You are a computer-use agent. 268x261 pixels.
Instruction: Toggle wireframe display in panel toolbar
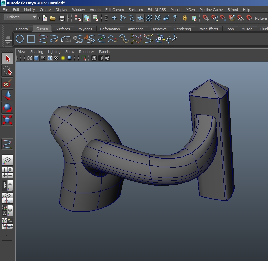(30, 58)
